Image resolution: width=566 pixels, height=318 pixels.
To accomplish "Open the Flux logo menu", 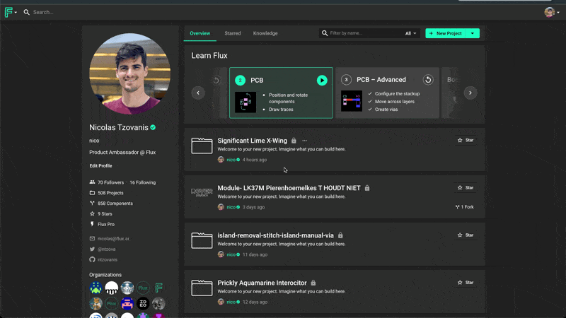I will pos(10,12).
